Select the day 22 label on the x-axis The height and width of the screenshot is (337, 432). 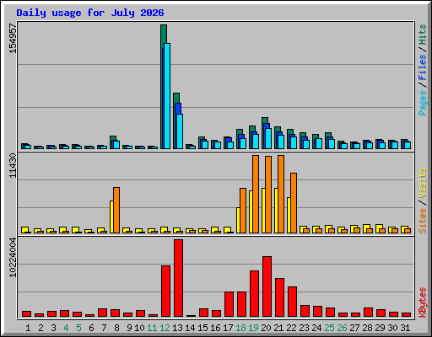click(x=291, y=328)
